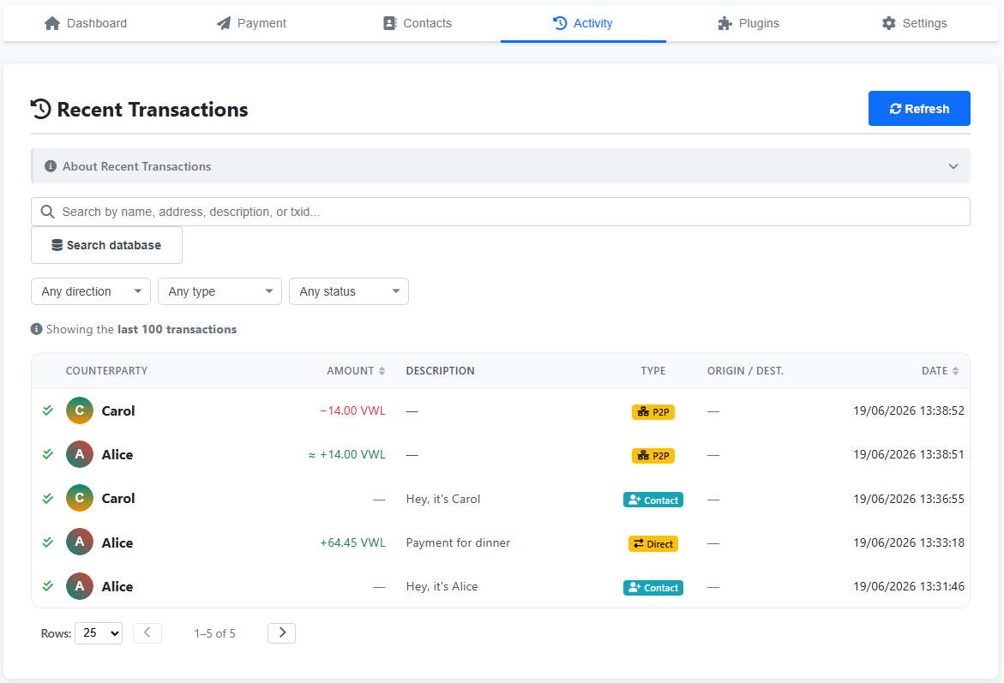This screenshot has width=1004, height=683.
Task: Select the Activity tab
Action: pyautogui.click(x=583, y=23)
